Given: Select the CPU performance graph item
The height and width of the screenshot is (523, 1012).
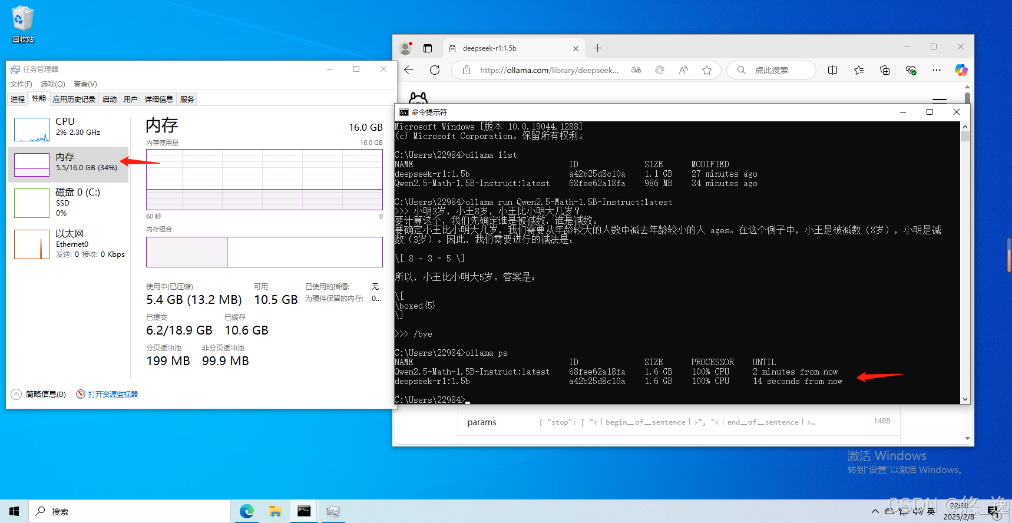Looking at the screenshot, I should (68, 129).
